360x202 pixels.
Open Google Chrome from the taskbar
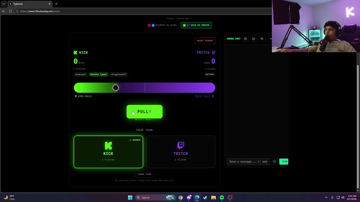point(181,198)
